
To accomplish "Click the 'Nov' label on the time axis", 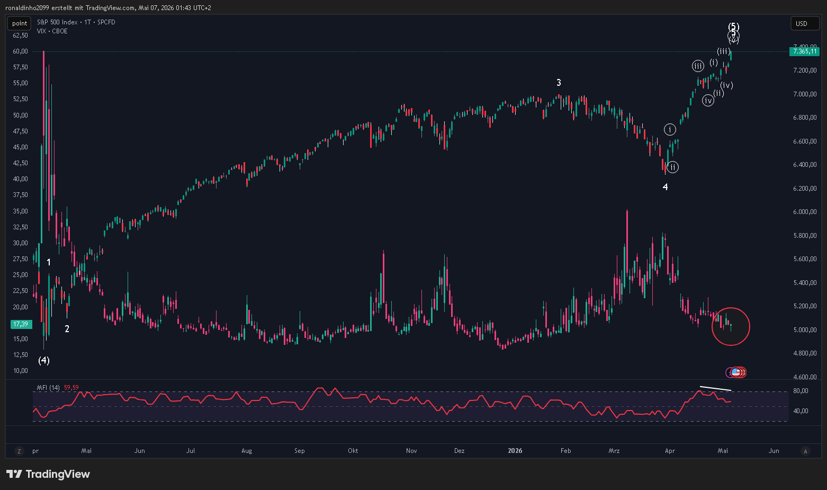I will [411, 451].
